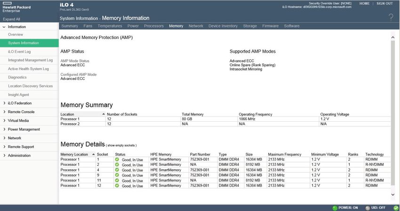
Task: Expand the Remote Support section
Action: [4, 147]
